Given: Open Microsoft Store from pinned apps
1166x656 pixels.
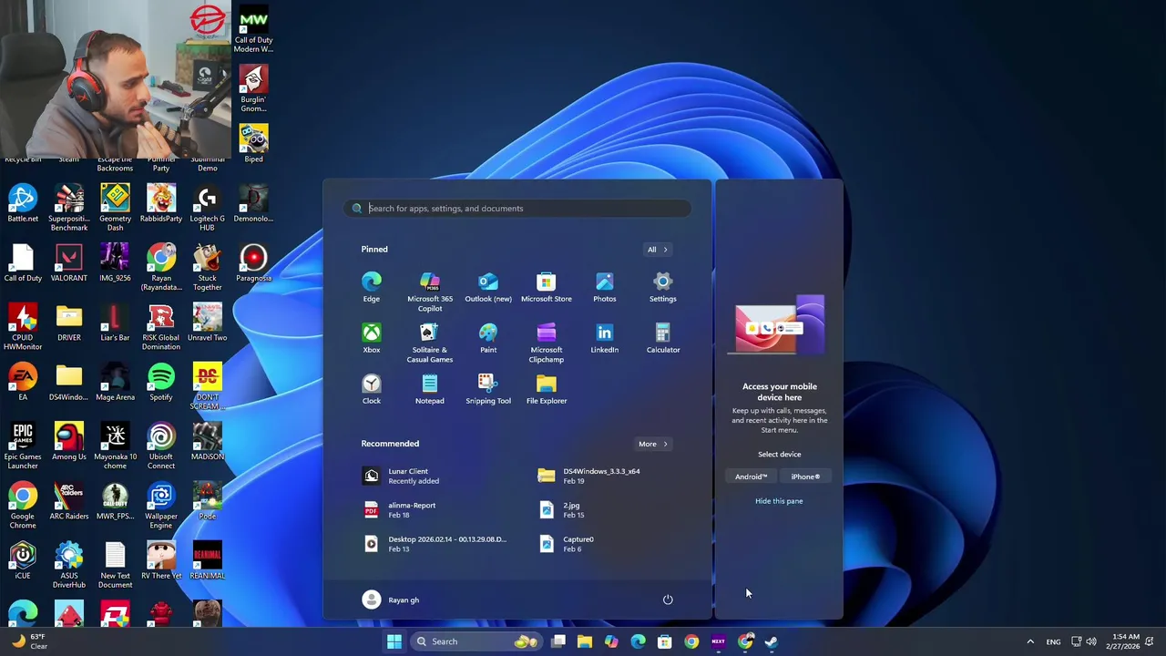Looking at the screenshot, I should (x=547, y=288).
